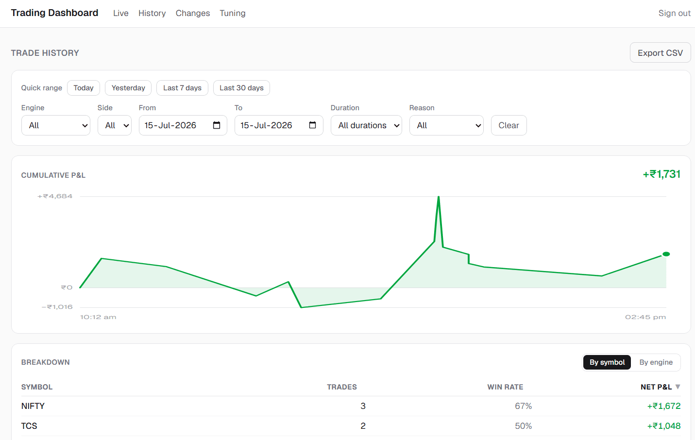
Task: Sort by TRADES column header
Action: tap(342, 387)
